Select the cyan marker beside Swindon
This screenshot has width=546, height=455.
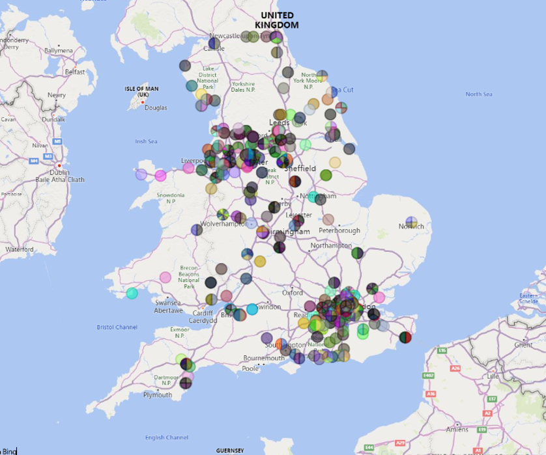point(252,309)
